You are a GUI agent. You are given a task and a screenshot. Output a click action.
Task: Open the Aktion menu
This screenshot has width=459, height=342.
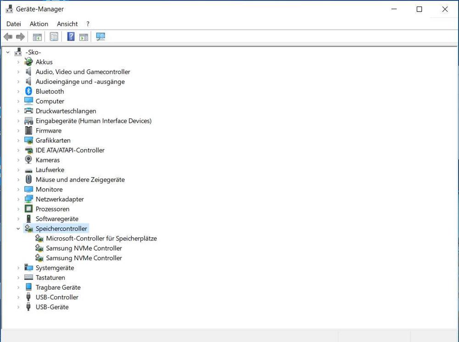(39, 24)
